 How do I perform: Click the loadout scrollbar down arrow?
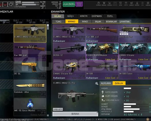tap(48, 115)
